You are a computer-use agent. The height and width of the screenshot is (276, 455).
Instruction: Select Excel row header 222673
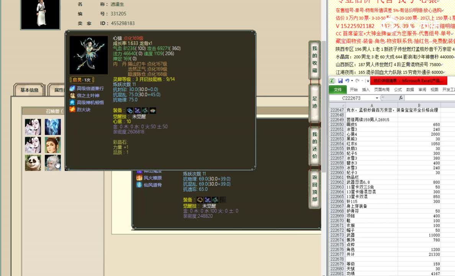(x=337, y=235)
